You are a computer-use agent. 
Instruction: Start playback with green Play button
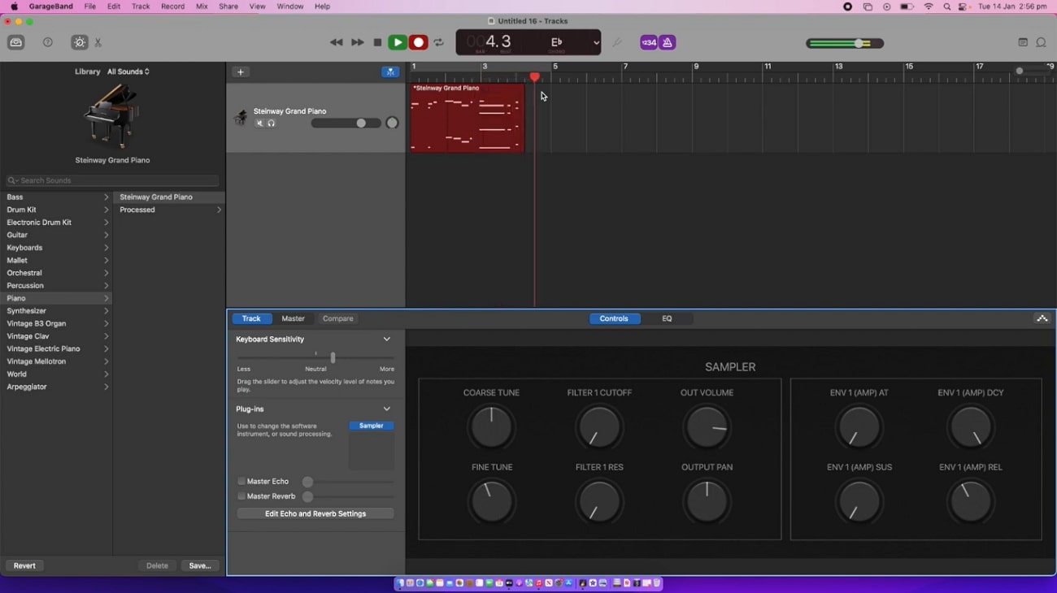398,43
